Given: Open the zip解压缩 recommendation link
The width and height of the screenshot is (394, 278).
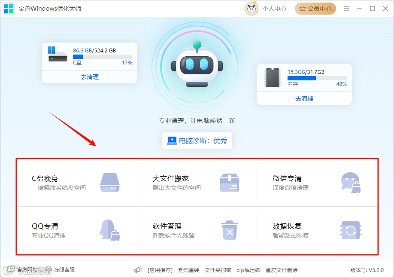Looking at the screenshot, I should coord(248,270).
